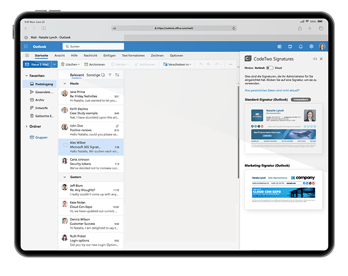Reload the page from the address bar

coord(234,28)
